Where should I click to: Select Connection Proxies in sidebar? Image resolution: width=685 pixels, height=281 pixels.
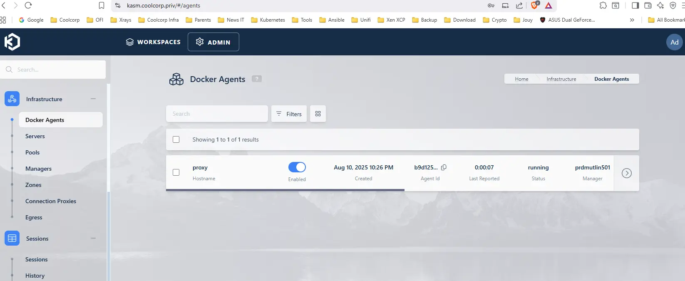pos(51,201)
